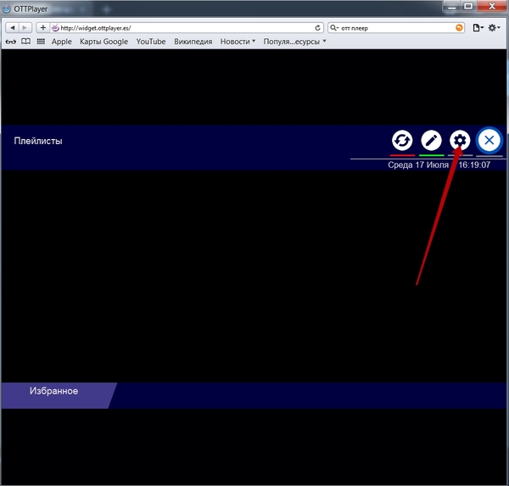Click the orange search snapback icon

click(x=459, y=28)
